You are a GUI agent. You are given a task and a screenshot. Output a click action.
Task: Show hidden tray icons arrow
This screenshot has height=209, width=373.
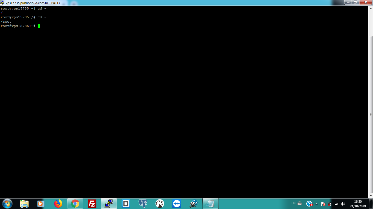coord(316,204)
